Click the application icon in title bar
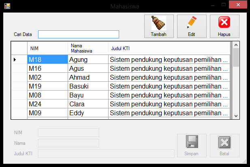This screenshot has width=250, height=167. pyautogui.click(x=7, y=6)
